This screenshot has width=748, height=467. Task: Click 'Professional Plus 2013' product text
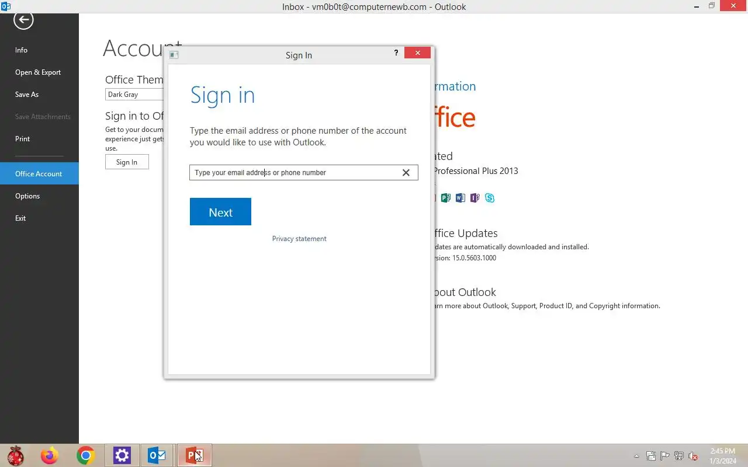[x=476, y=171]
